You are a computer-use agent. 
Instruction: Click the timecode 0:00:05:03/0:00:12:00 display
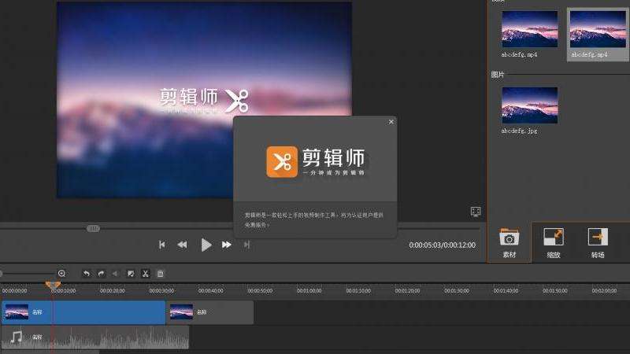point(442,245)
